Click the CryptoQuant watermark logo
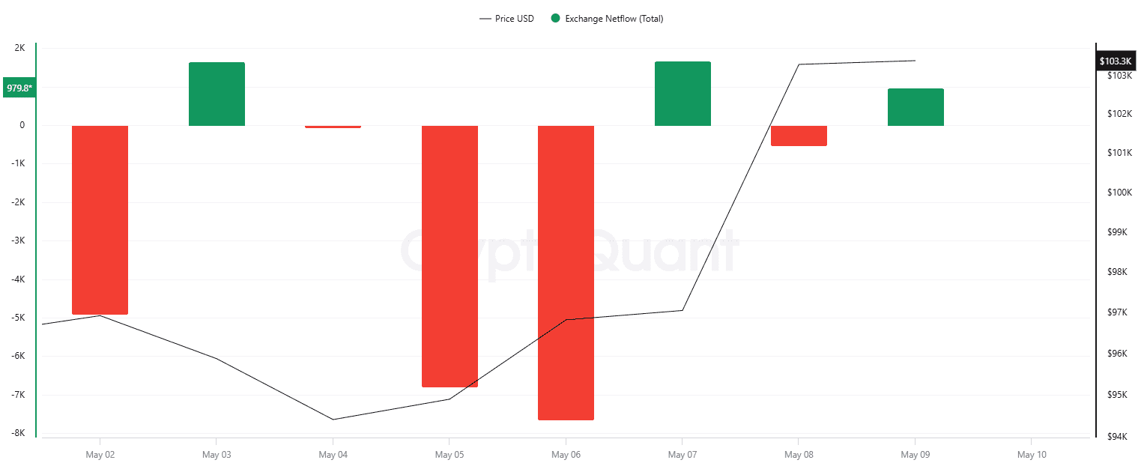The height and width of the screenshot is (466, 1144). [x=569, y=250]
